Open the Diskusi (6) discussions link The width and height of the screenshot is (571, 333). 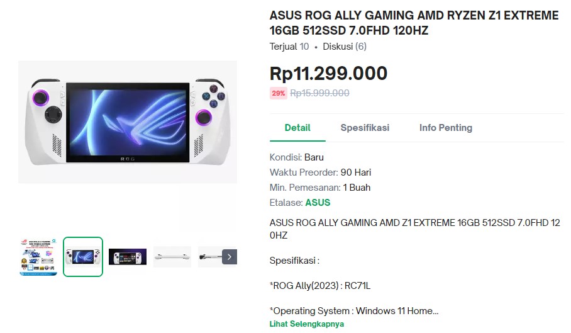coord(345,47)
